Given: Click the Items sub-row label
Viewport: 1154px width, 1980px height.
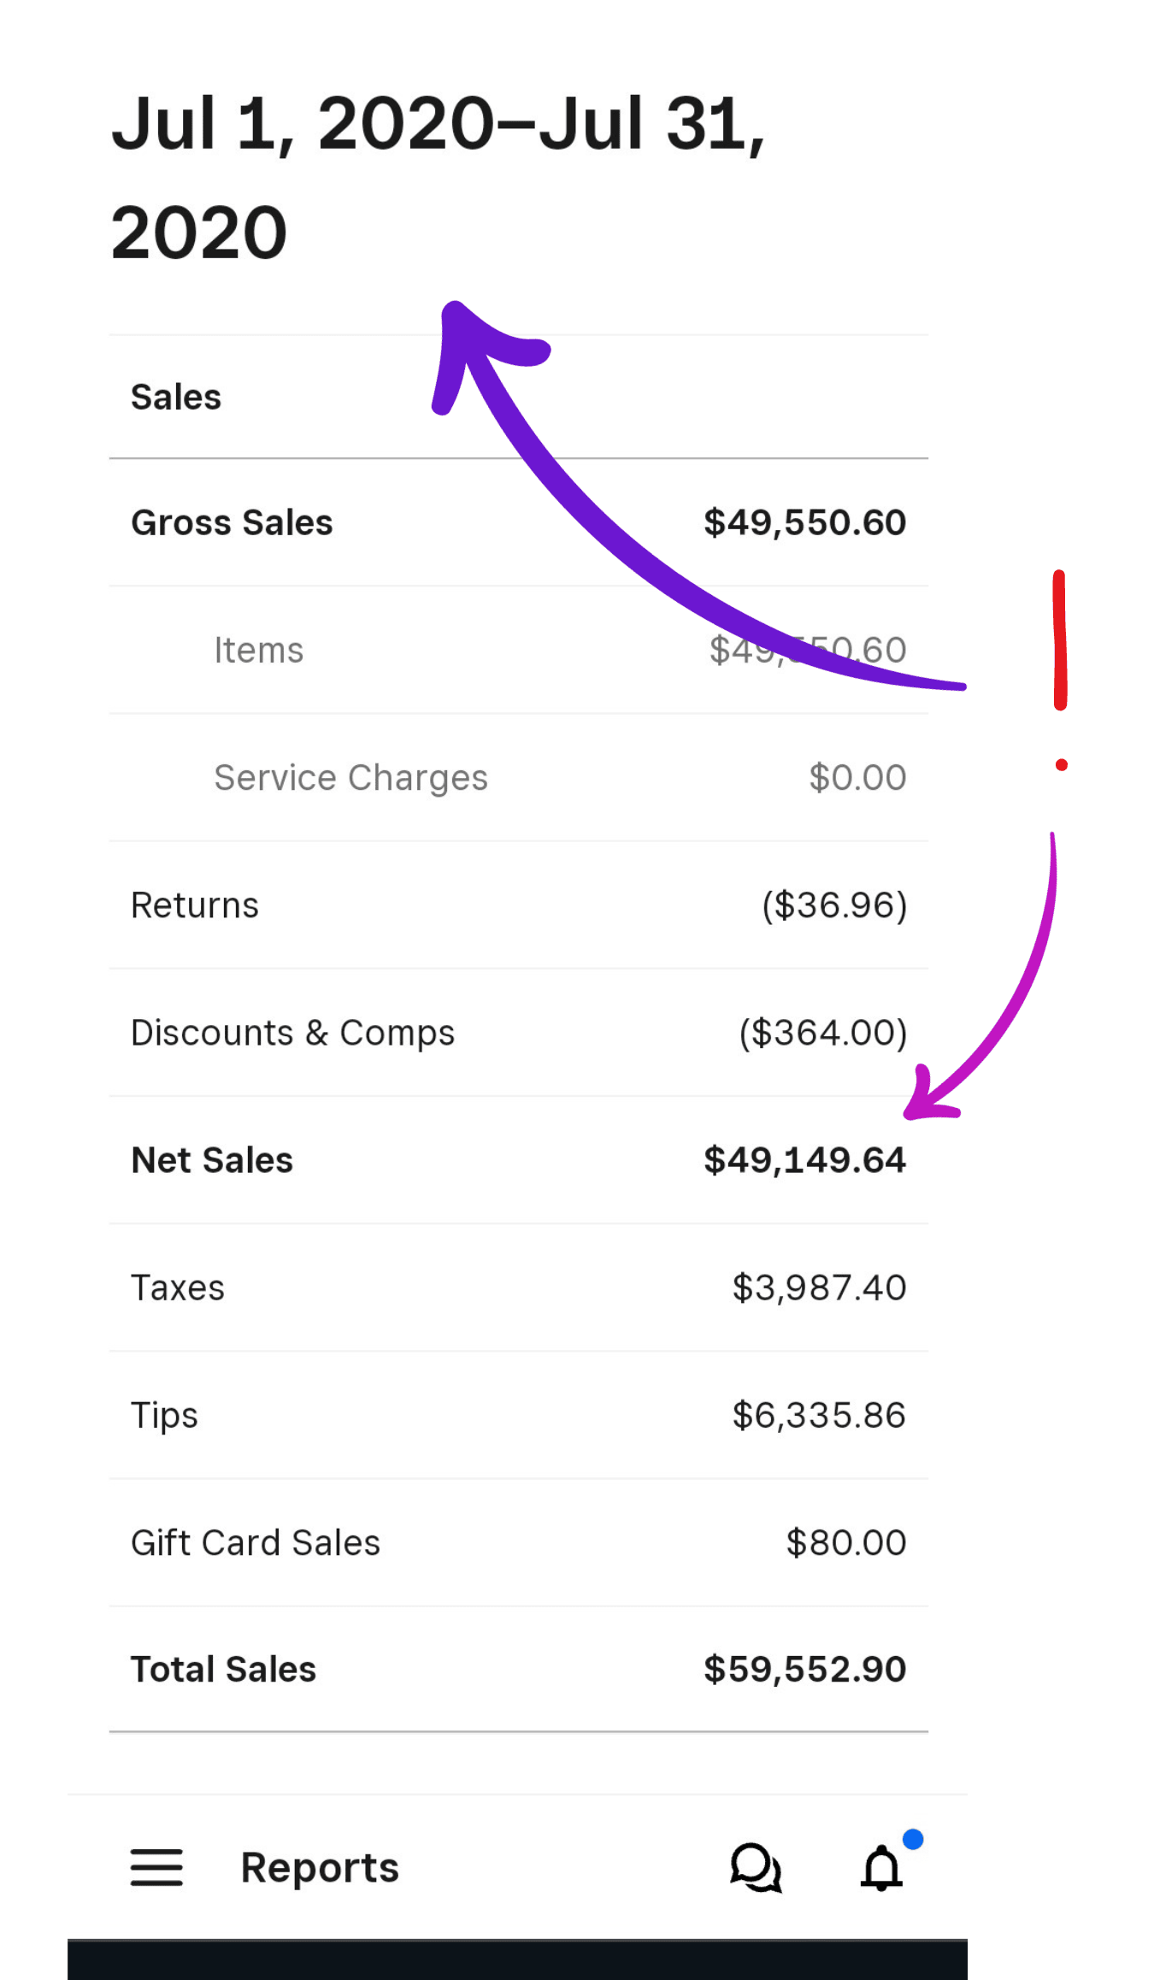Looking at the screenshot, I should pyautogui.click(x=259, y=651).
